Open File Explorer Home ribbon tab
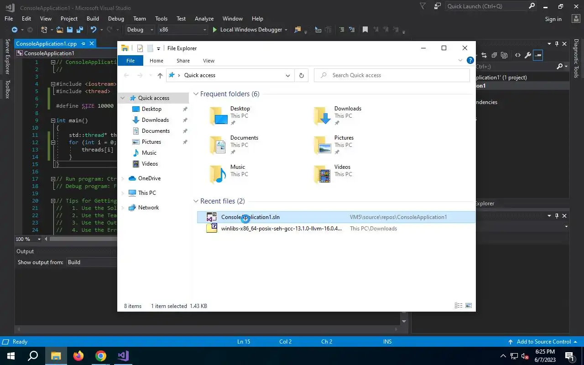Image resolution: width=584 pixels, height=365 pixels. coord(156,61)
